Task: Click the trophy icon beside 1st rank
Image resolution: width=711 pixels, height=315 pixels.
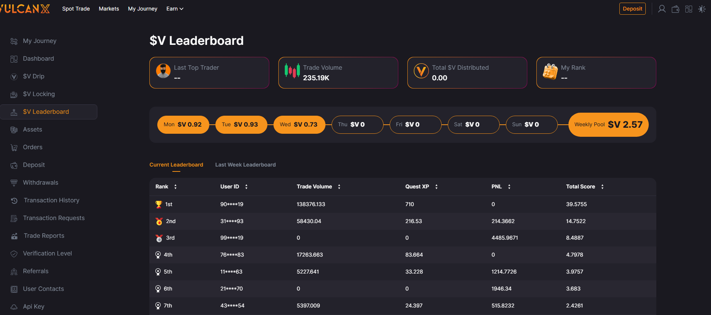Action: 159,204
